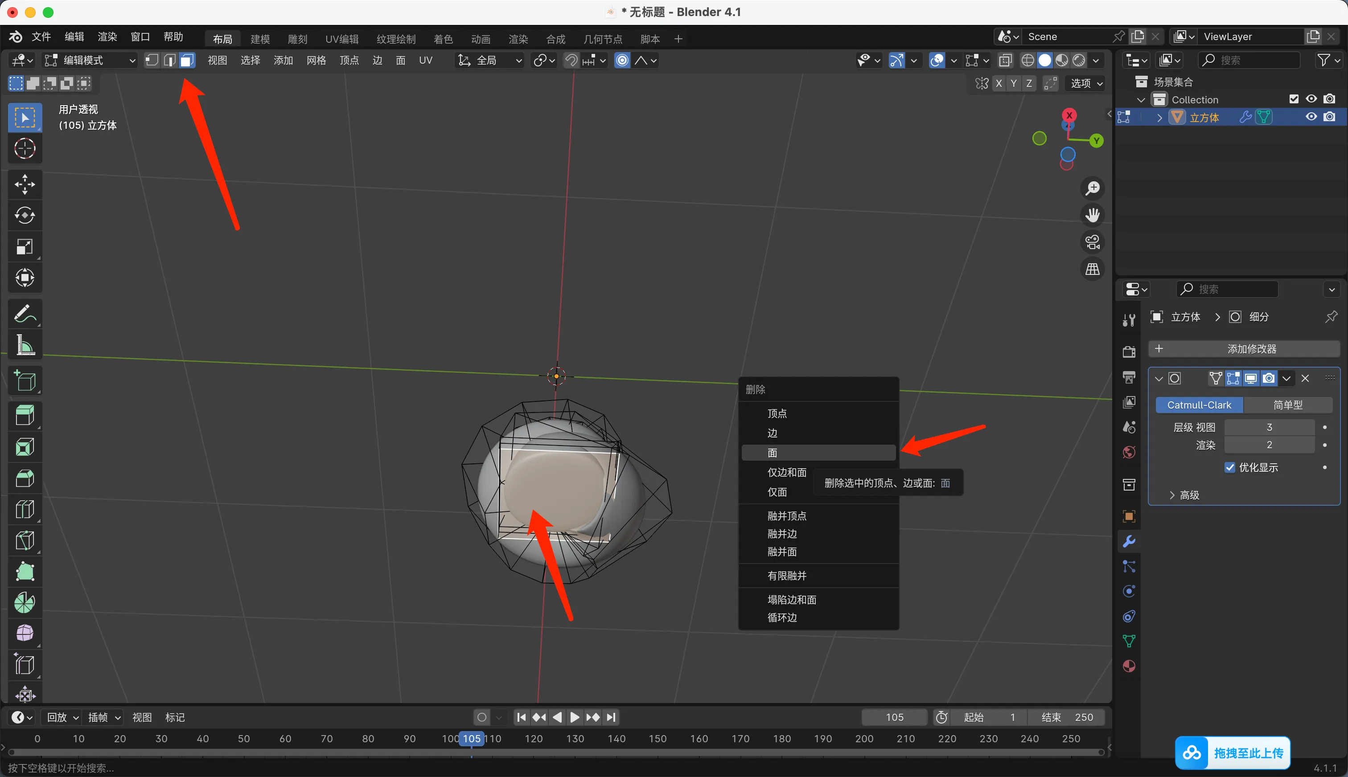This screenshot has height=777, width=1348.
Task: Choose the Measure tool
Action: (25, 345)
